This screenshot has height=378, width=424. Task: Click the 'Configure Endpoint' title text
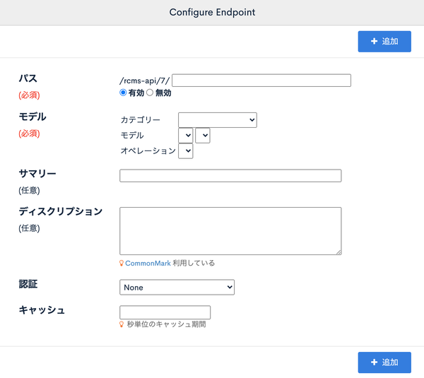tap(212, 12)
